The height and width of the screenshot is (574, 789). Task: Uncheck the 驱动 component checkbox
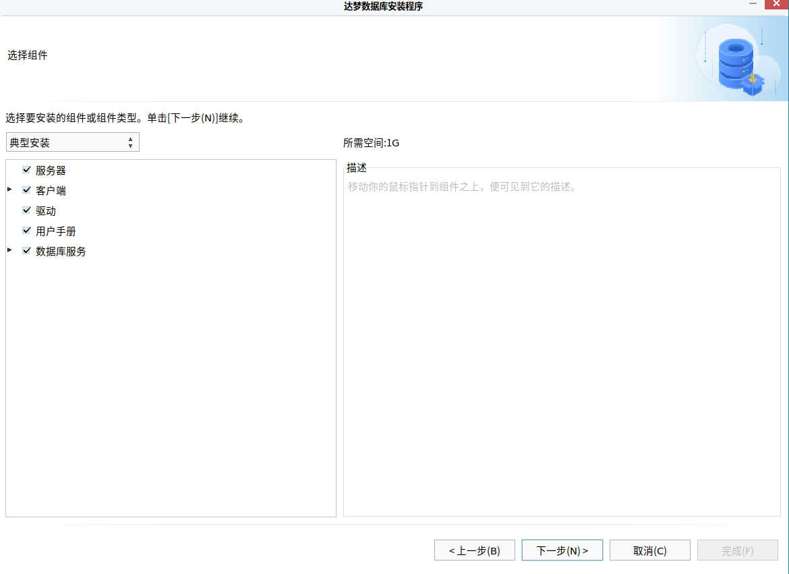pos(27,210)
